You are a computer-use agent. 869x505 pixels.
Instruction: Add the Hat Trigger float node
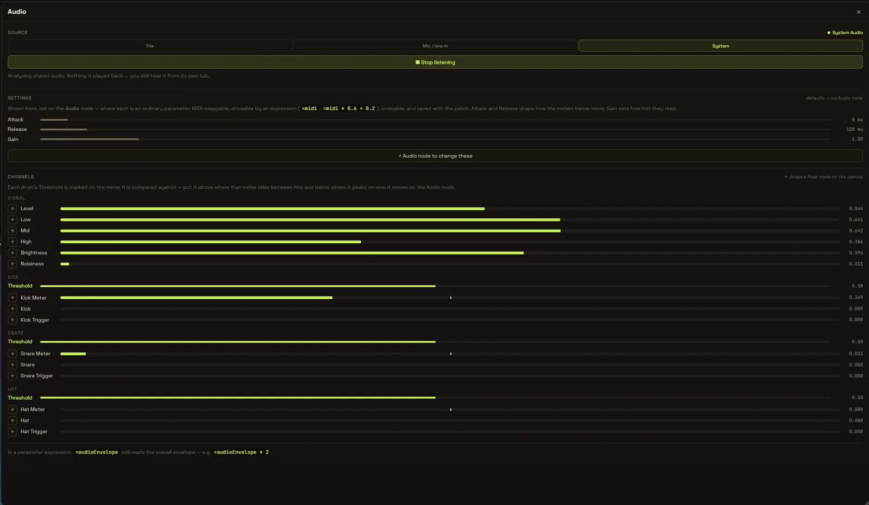[x=12, y=432]
